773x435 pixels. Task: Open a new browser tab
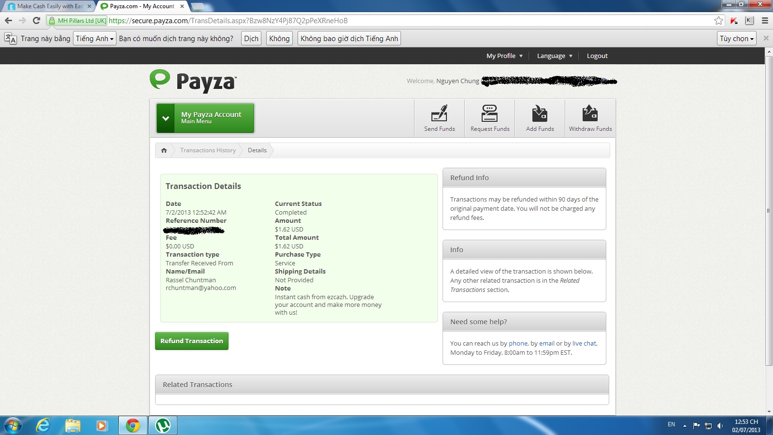(198, 6)
